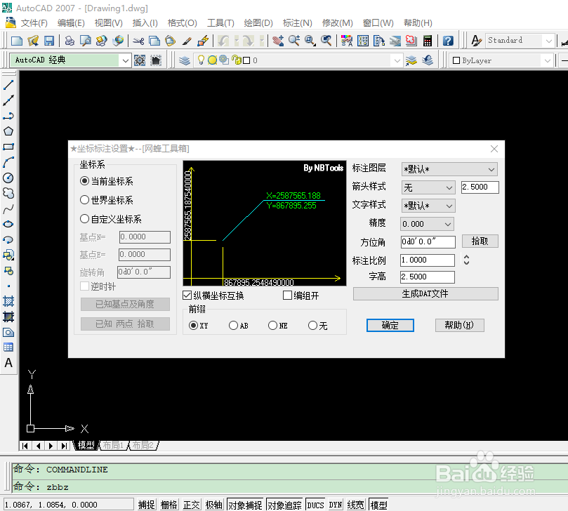Click the 方位角 input field

point(428,242)
